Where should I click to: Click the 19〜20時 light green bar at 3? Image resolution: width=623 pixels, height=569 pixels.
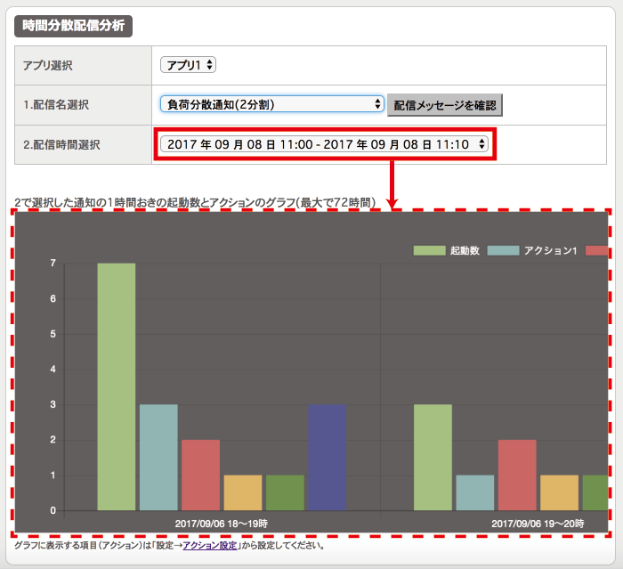point(433,458)
